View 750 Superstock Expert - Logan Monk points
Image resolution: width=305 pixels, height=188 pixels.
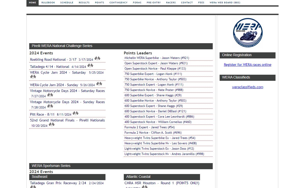tap(154, 85)
